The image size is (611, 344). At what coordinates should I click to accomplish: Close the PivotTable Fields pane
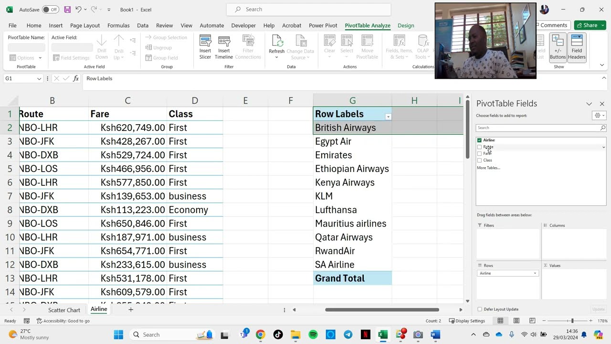tap(602, 104)
